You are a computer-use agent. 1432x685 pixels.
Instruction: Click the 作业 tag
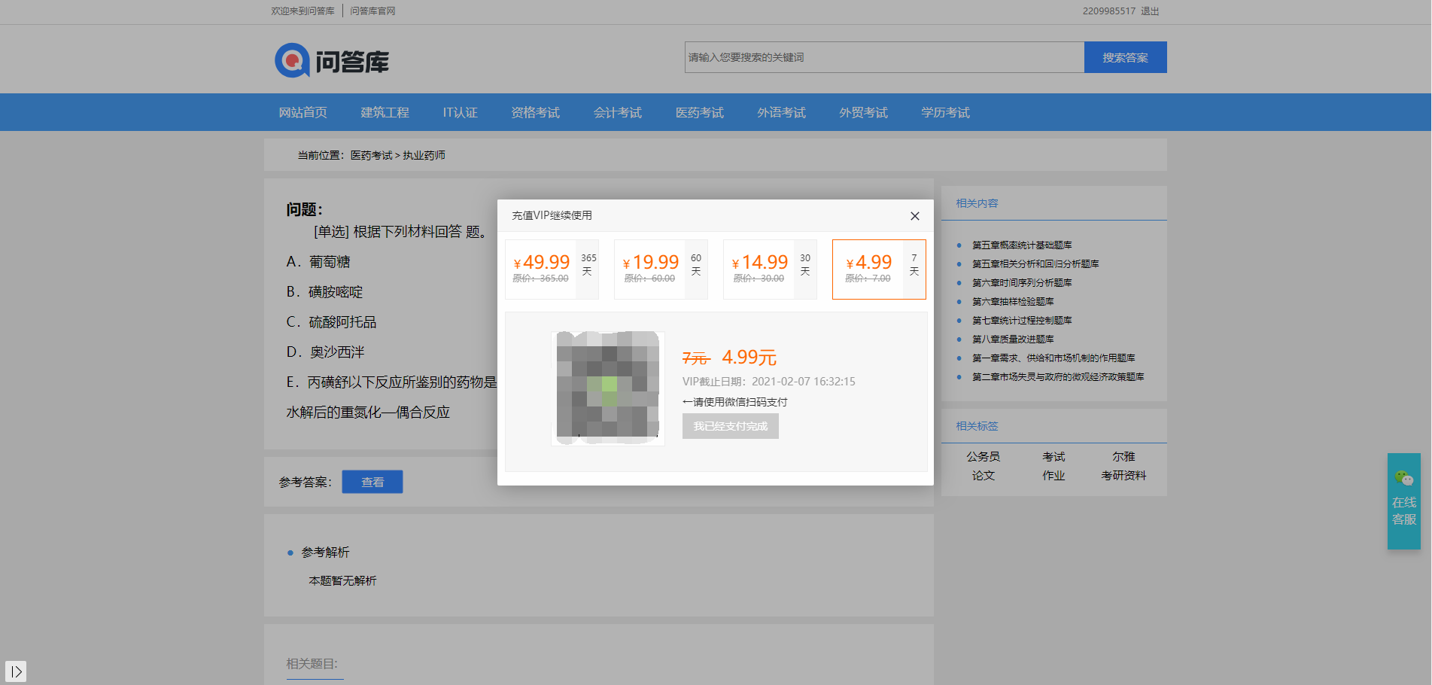click(1053, 476)
